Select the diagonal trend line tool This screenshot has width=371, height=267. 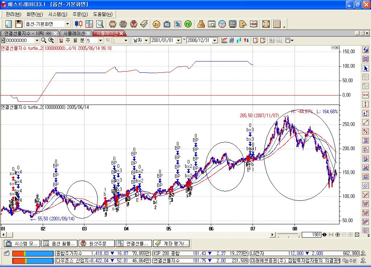[366, 122]
